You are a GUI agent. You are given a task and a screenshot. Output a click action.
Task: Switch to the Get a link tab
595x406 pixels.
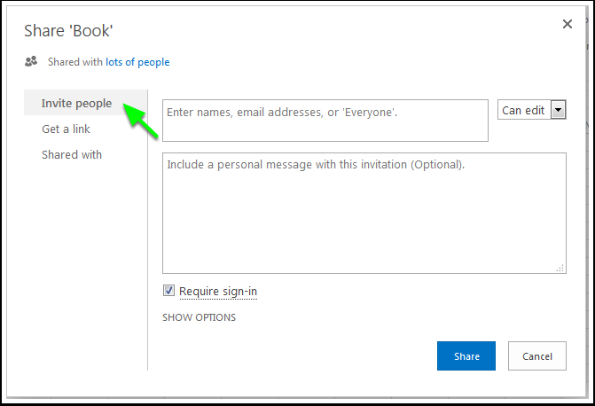click(x=66, y=129)
